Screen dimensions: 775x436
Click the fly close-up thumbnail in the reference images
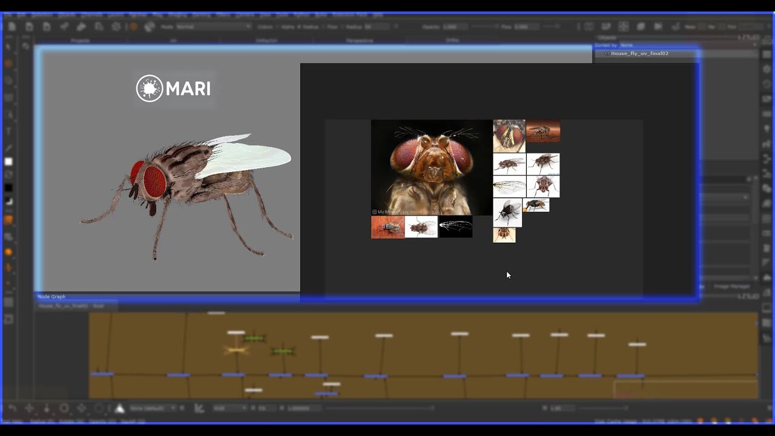pos(430,167)
